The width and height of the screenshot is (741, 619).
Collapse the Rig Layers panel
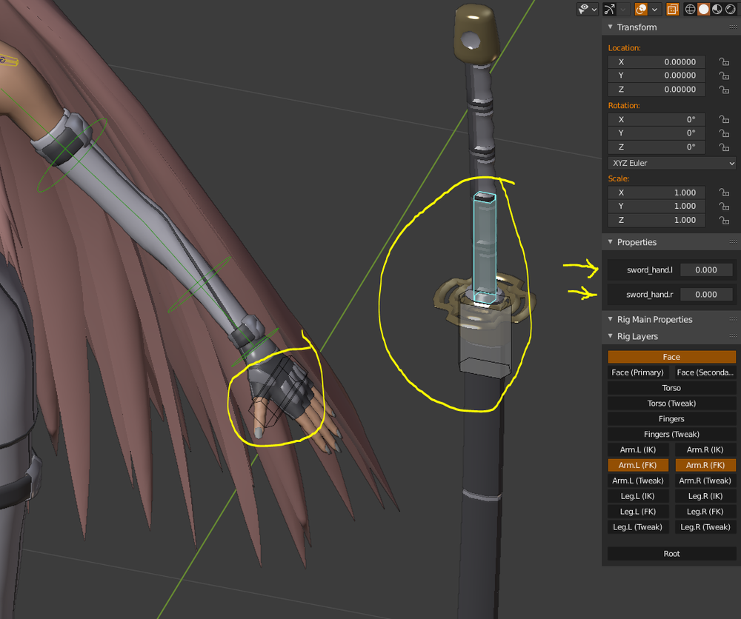(x=610, y=336)
